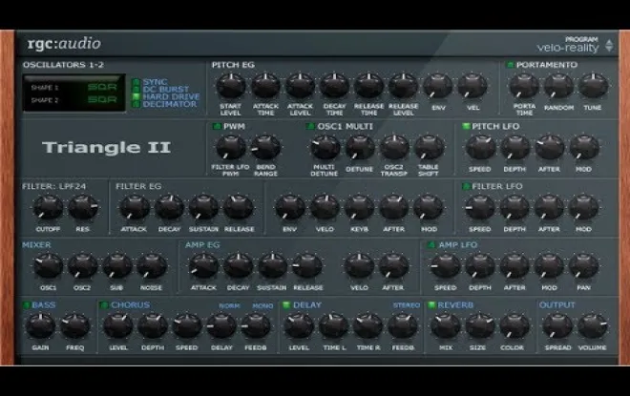
Task: Switch the chorus MONO mode selector
Action: point(262,306)
